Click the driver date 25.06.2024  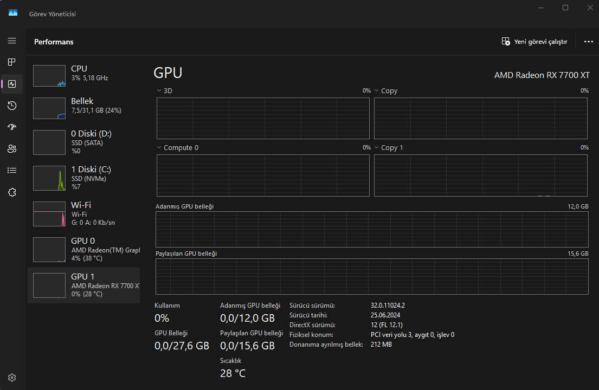tap(385, 315)
